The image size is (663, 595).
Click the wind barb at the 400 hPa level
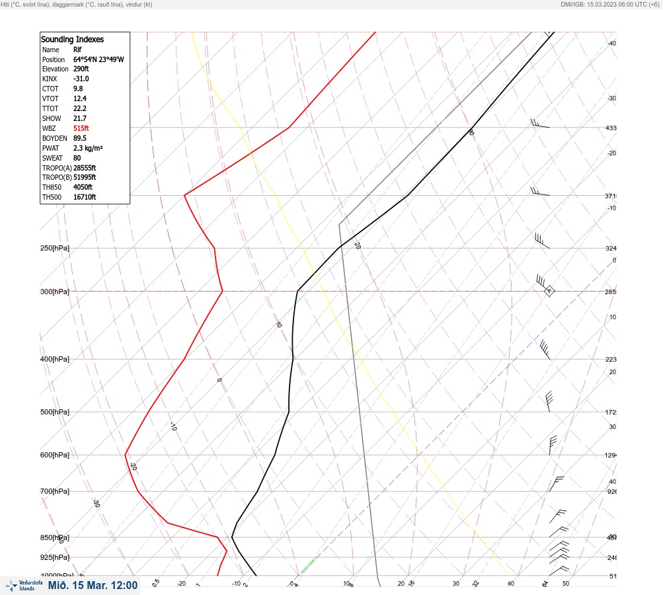(545, 350)
